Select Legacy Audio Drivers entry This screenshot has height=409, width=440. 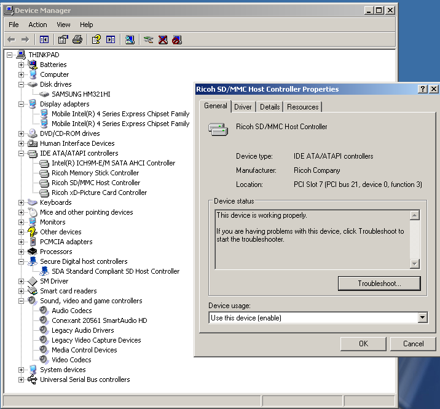point(83,330)
